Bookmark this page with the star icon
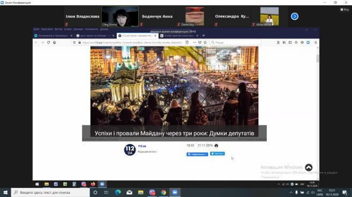Screen dimensions: 352x197 pyautogui.click(x=205, y=42)
